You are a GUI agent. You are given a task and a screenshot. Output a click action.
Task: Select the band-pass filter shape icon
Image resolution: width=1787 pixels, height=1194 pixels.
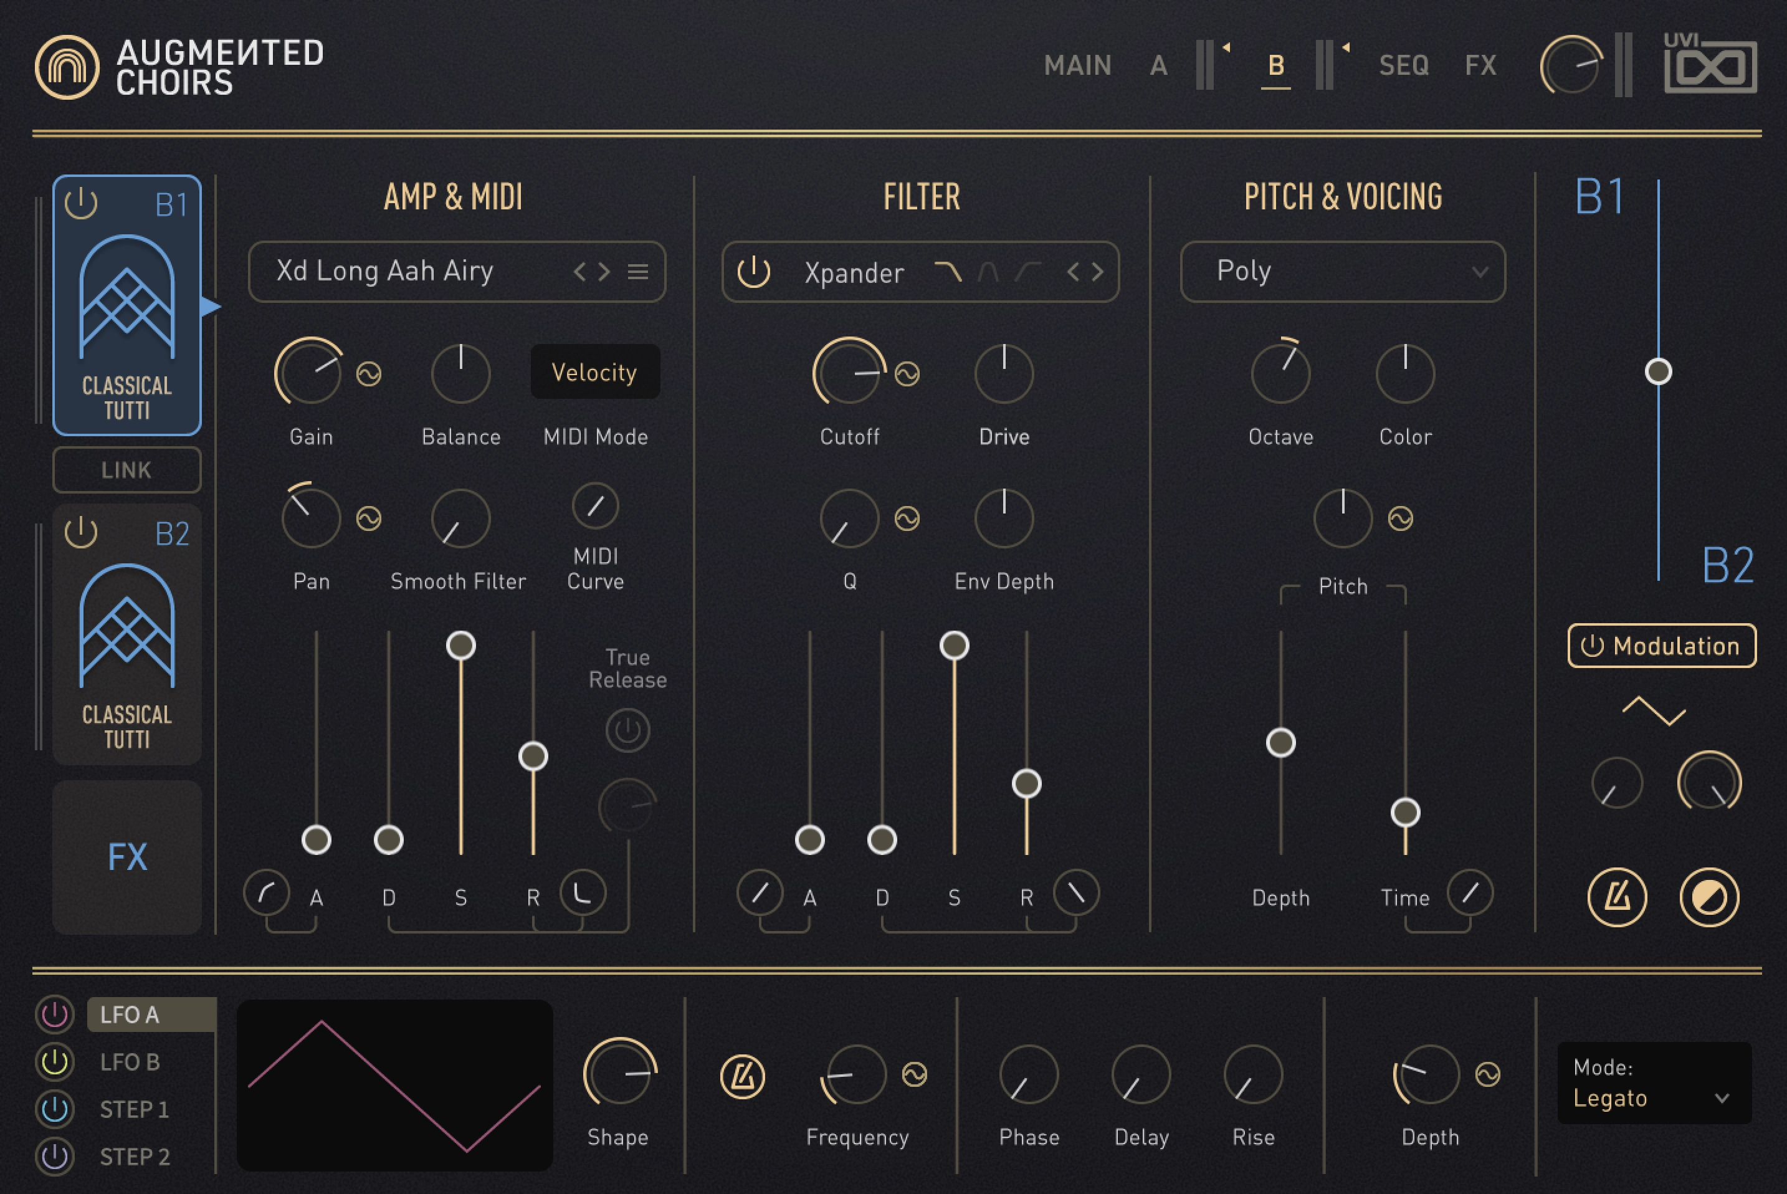click(x=988, y=272)
